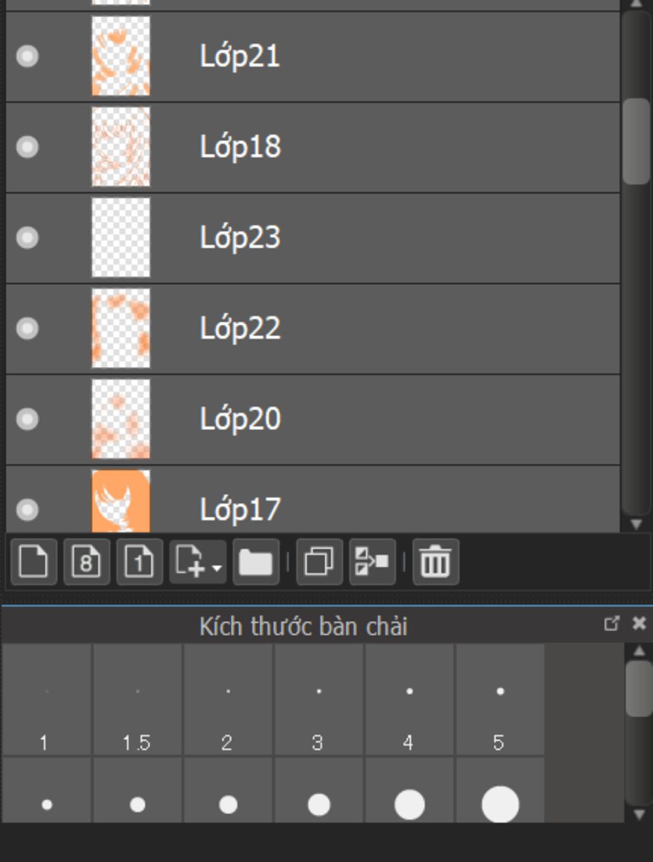The width and height of the screenshot is (653, 862).
Task: Create a new layer folder
Action: coord(256,562)
